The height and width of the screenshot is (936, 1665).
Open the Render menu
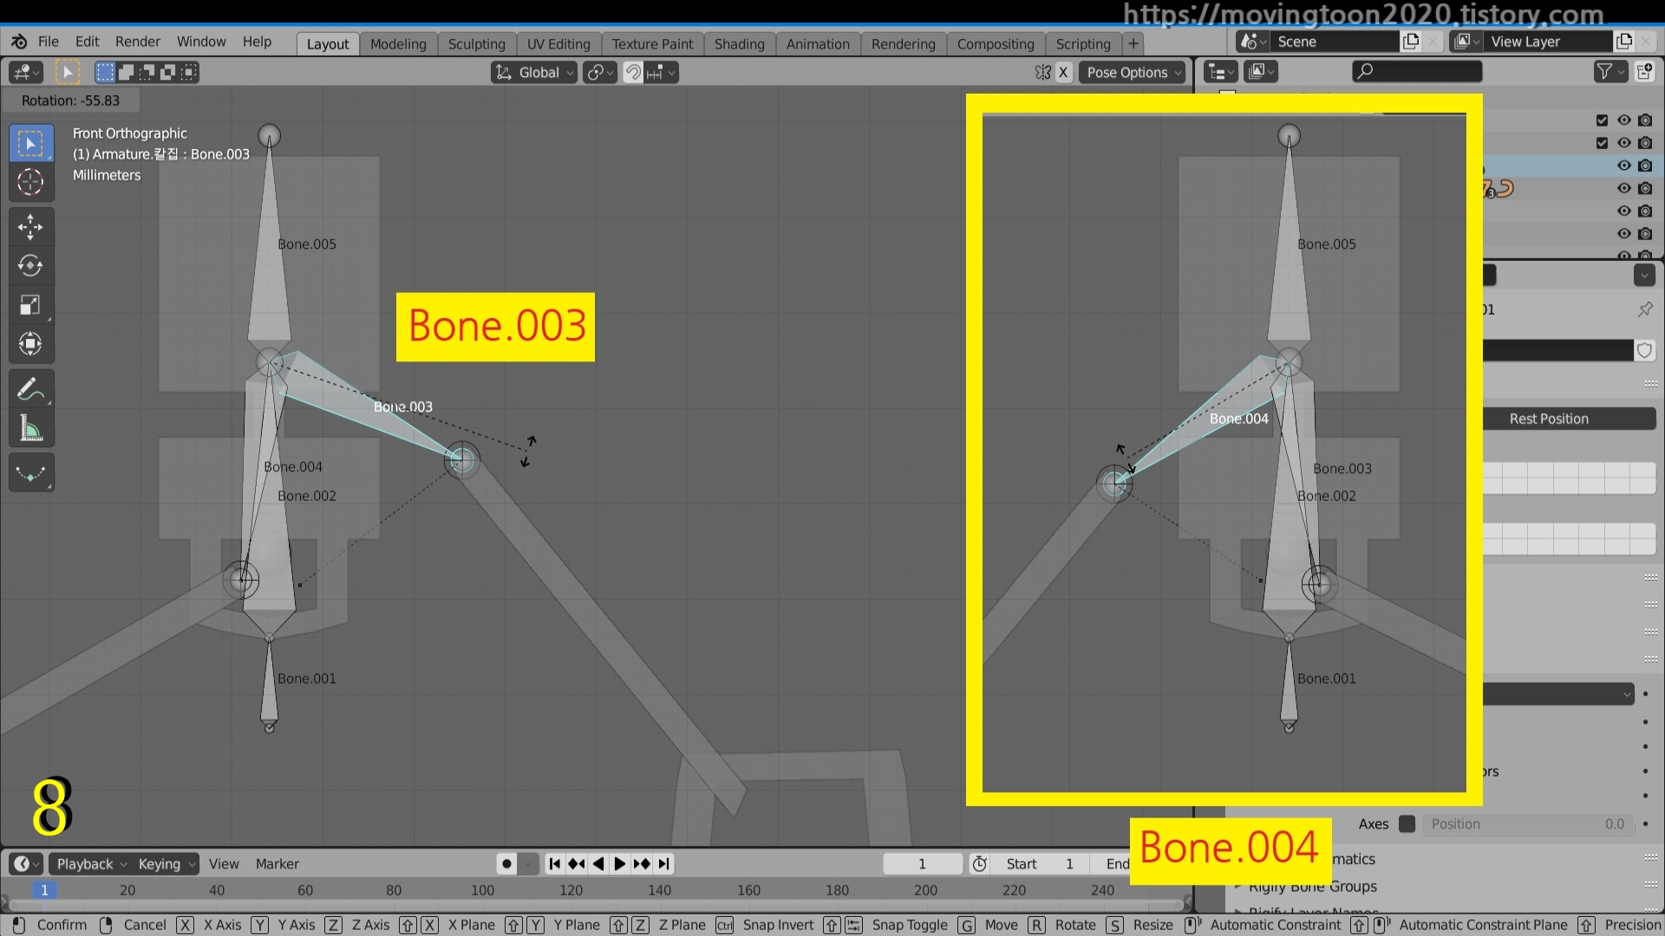[x=138, y=42]
